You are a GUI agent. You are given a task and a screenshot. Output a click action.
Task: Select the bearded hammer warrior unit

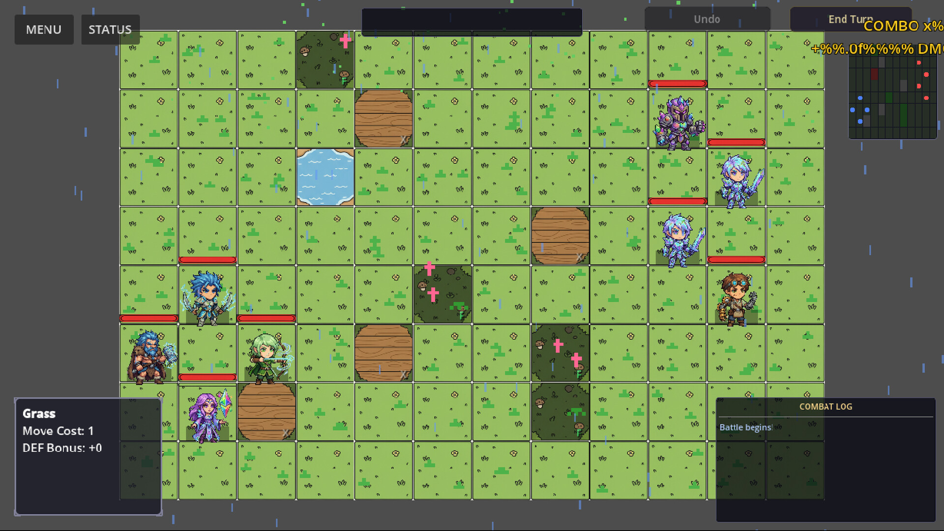tap(149, 356)
